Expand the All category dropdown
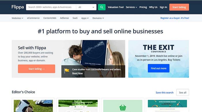This screenshot has width=202, height=112. 86,7
